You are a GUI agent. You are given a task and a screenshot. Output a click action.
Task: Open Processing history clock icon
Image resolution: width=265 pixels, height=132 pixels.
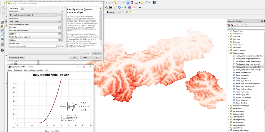(x=235, y=25)
